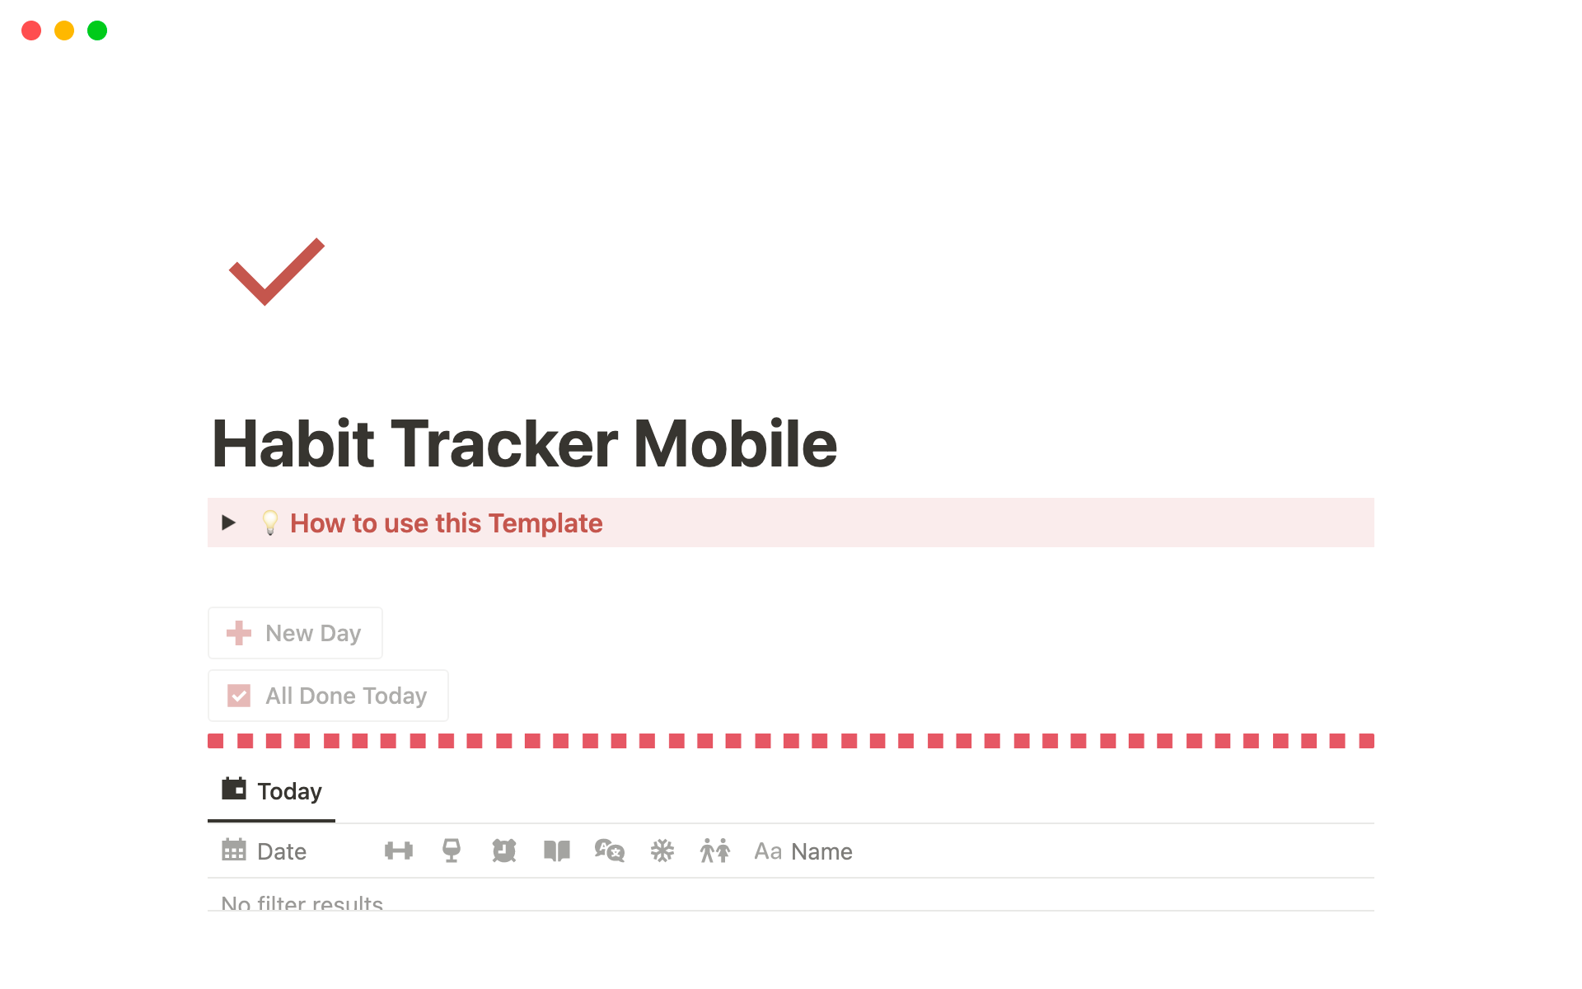This screenshot has width=1582, height=989.
Task: Toggle the New Day checkbox icon
Action: [241, 632]
